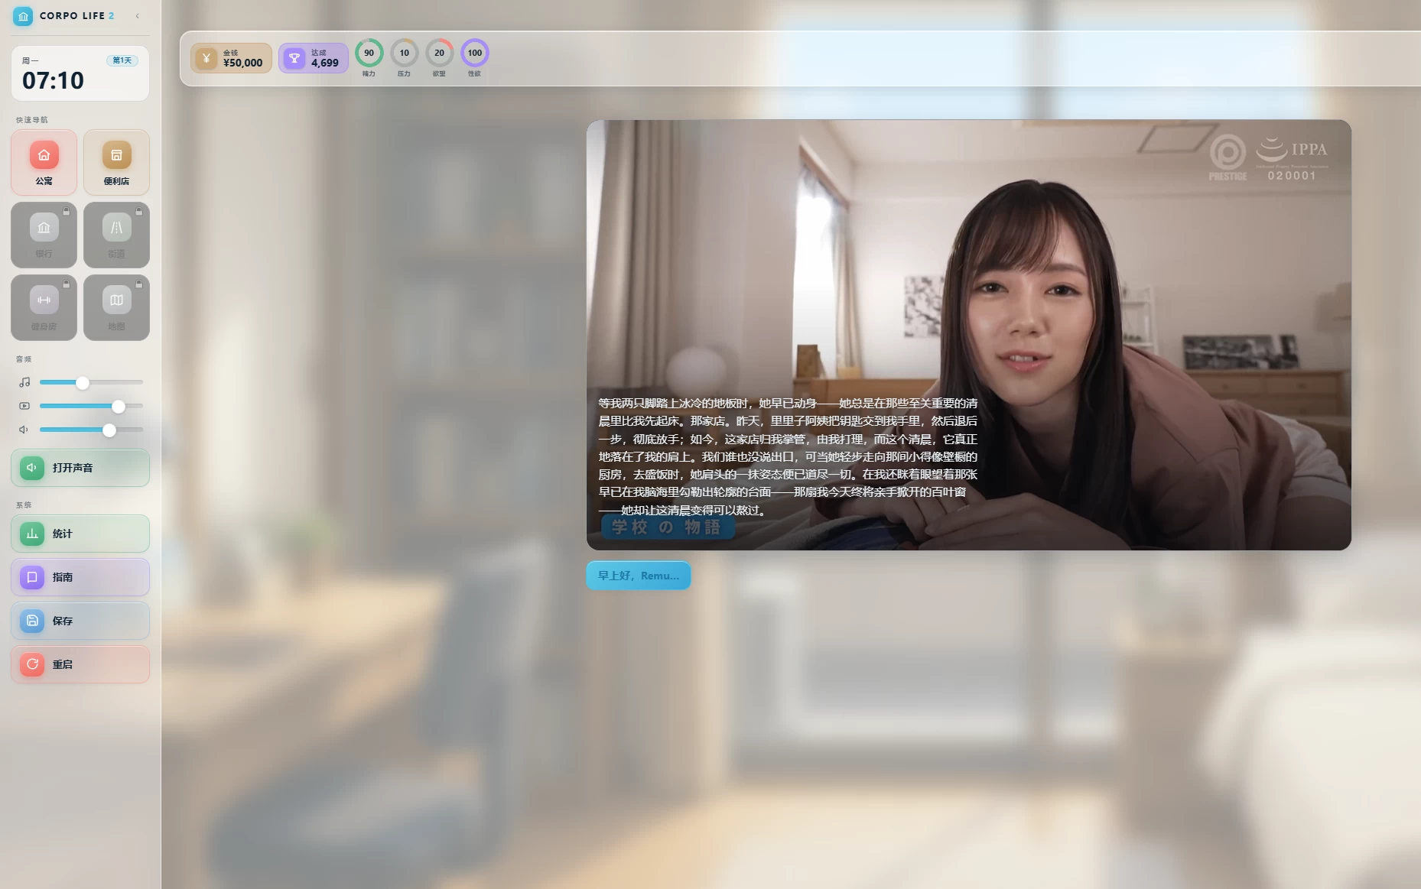Viewport: 1421px width, 889px height.
Task: Click the 压力 stress gauge showing 10
Action: pos(404,53)
